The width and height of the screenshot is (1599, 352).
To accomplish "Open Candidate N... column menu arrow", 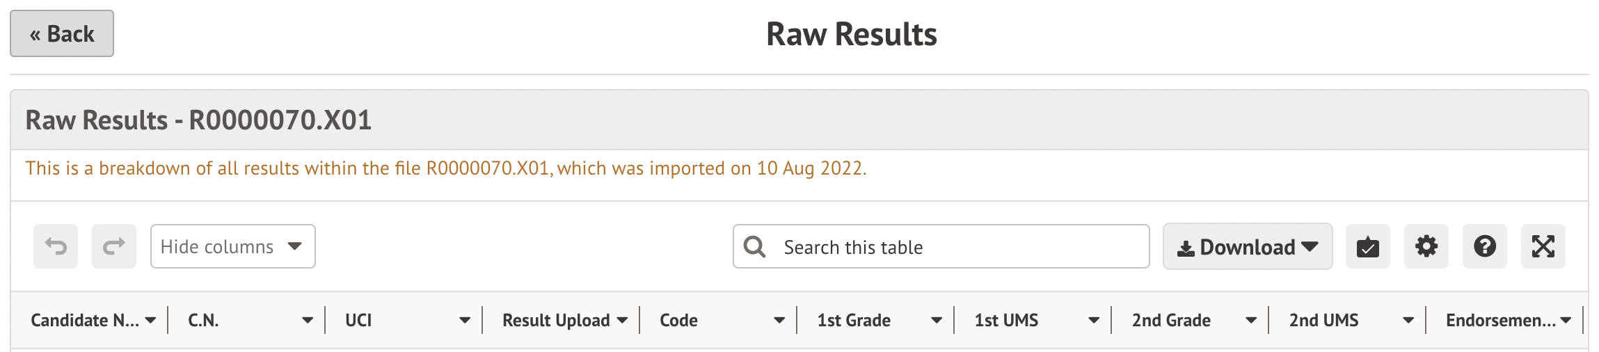I will (x=150, y=321).
